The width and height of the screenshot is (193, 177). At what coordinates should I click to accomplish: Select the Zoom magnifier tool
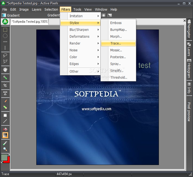click(x=5, y=149)
